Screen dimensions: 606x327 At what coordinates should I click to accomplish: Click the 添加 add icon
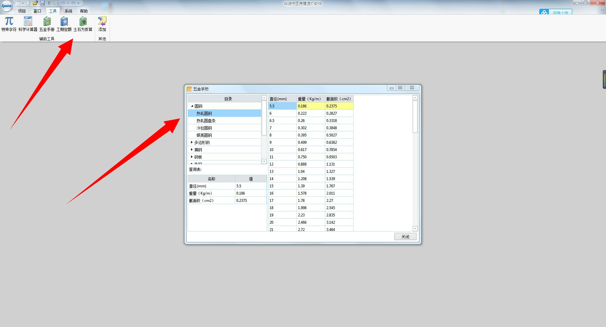pos(102,24)
